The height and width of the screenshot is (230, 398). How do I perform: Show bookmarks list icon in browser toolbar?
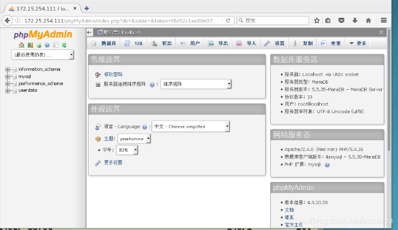click(328, 20)
